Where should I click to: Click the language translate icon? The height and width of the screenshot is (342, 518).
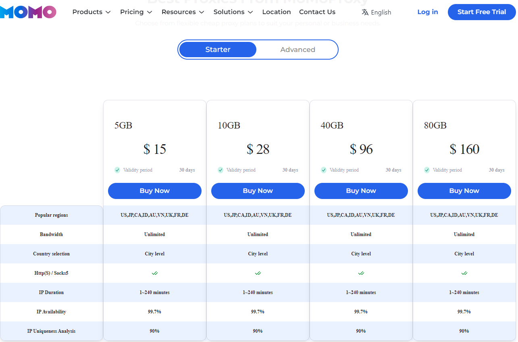tap(365, 12)
